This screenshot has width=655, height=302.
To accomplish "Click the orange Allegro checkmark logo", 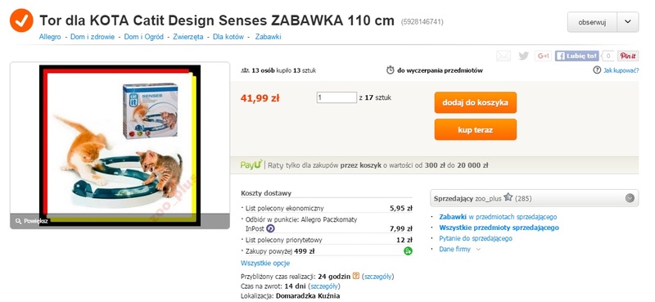I will pyautogui.click(x=21, y=20).
